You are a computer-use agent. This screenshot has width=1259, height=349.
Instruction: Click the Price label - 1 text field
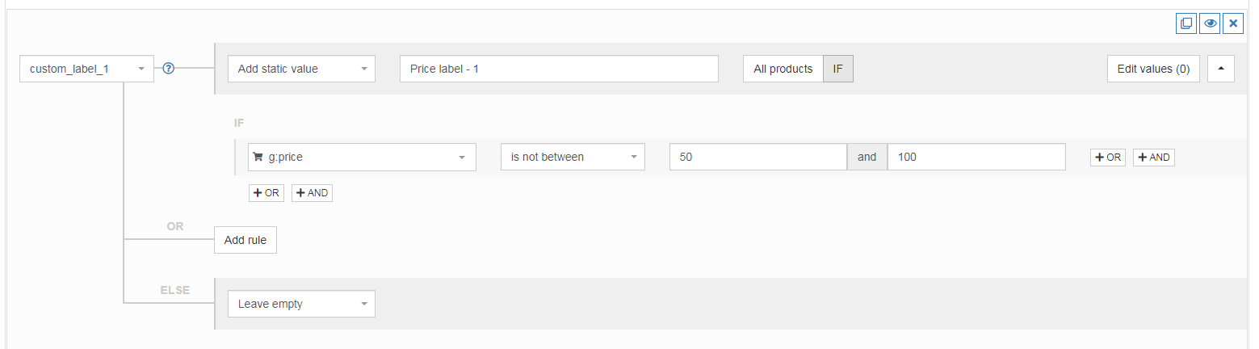(x=558, y=69)
